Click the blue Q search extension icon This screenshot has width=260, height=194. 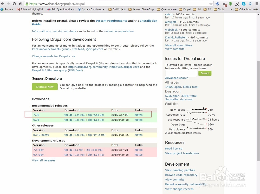tap(250, 4)
